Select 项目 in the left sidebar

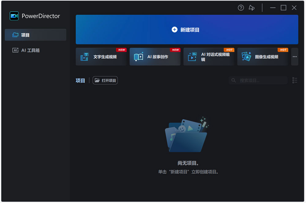pos(35,35)
